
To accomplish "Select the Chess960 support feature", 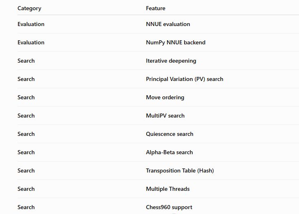I will point(169,207).
